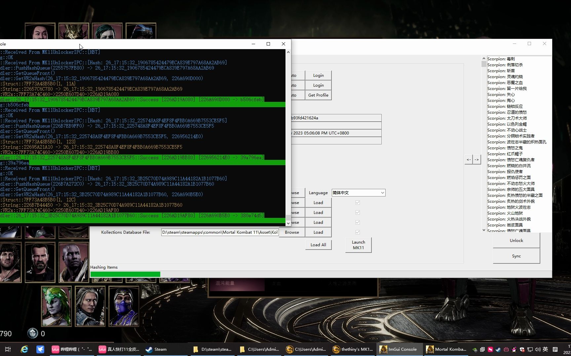This screenshot has height=356, width=571.
Task: Open Windows Security shield tray icon
Action: pyautogui.click(x=522, y=349)
